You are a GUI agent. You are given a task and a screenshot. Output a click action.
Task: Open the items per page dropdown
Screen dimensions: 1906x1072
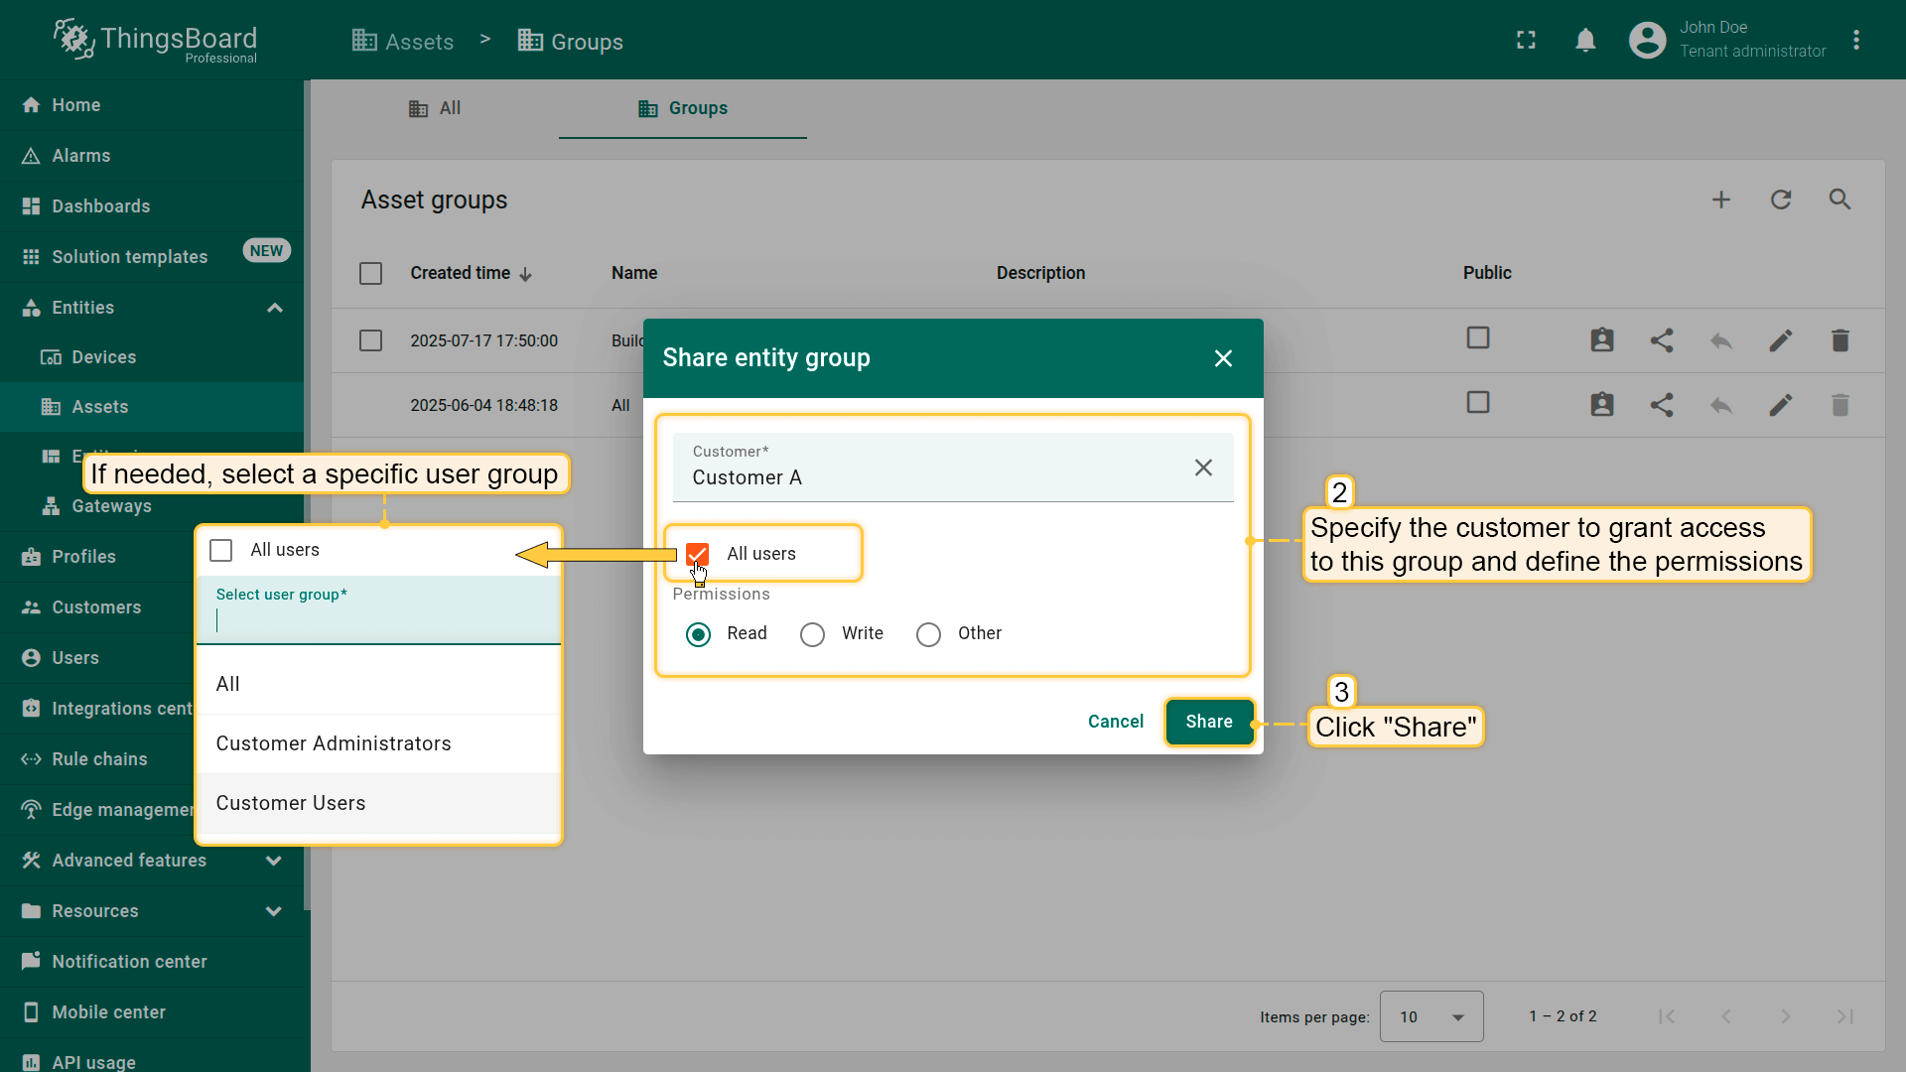[x=1431, y=1016]
